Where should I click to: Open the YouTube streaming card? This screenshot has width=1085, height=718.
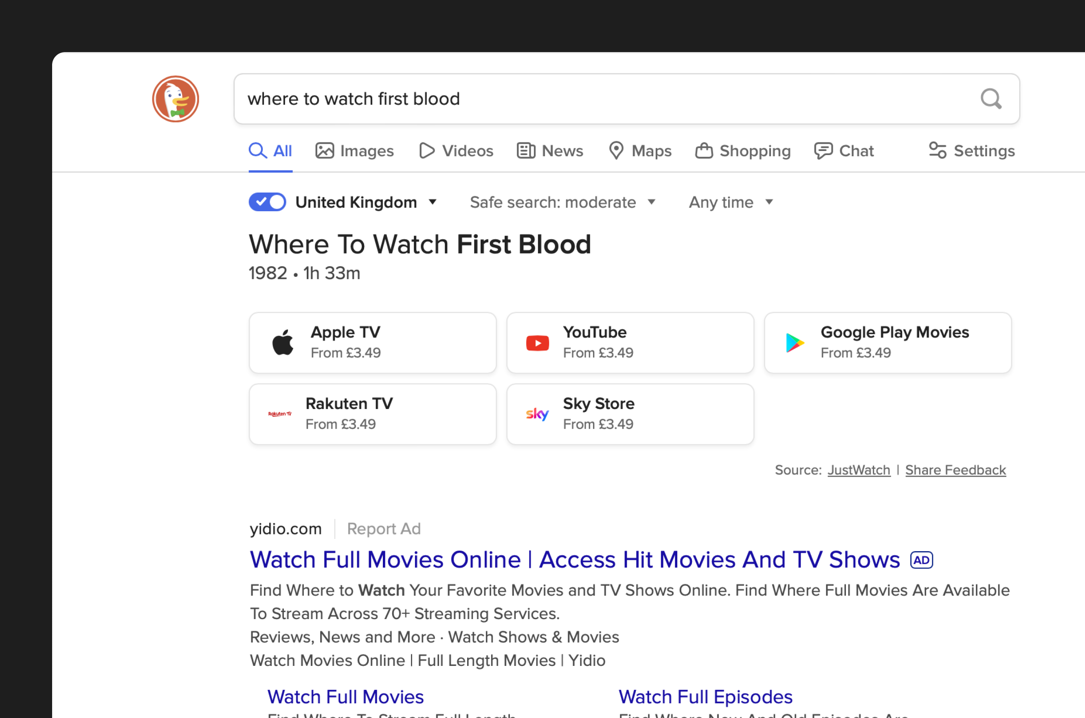pos(630,343)
